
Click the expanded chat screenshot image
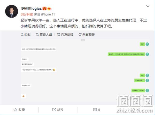(x=85, y=70)
